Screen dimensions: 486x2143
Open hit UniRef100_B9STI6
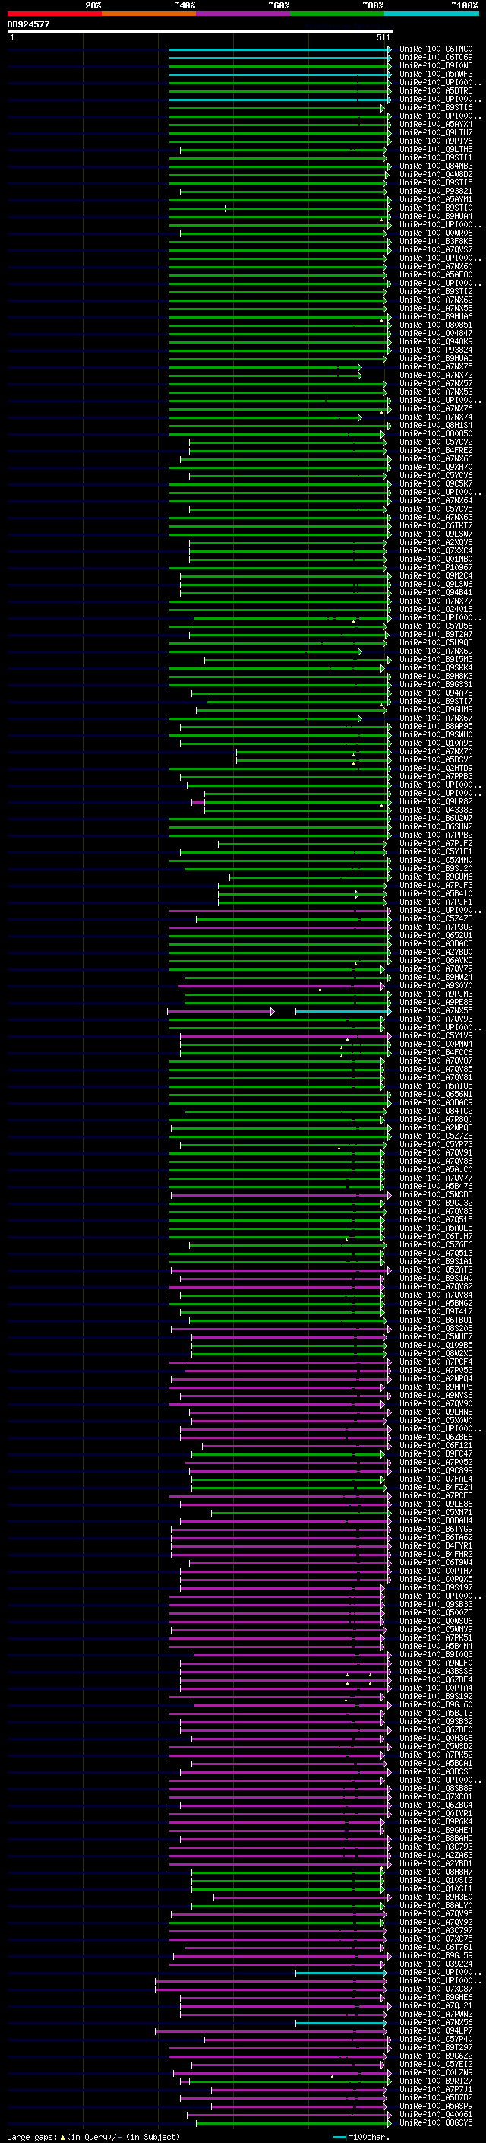coord(435,107)
